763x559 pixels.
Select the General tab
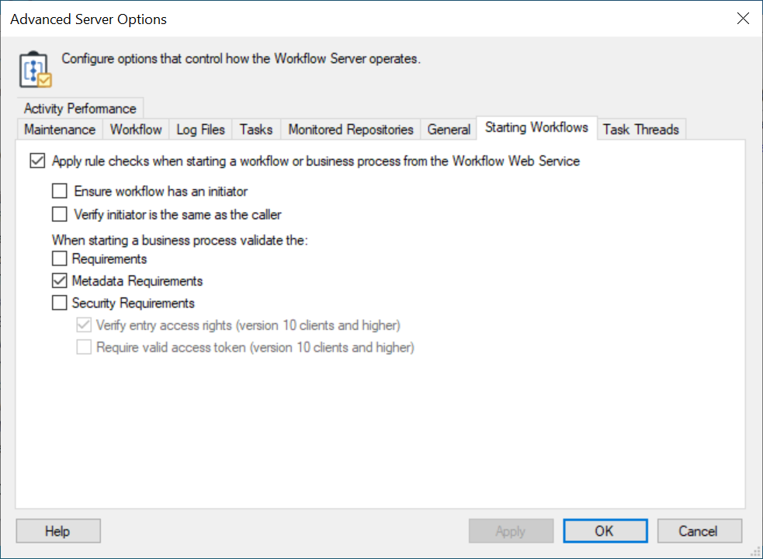(x=449, y=130)
